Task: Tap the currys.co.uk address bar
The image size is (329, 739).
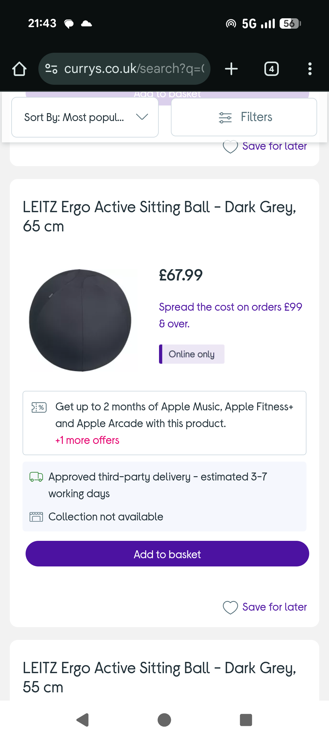Action: (134, 69)
